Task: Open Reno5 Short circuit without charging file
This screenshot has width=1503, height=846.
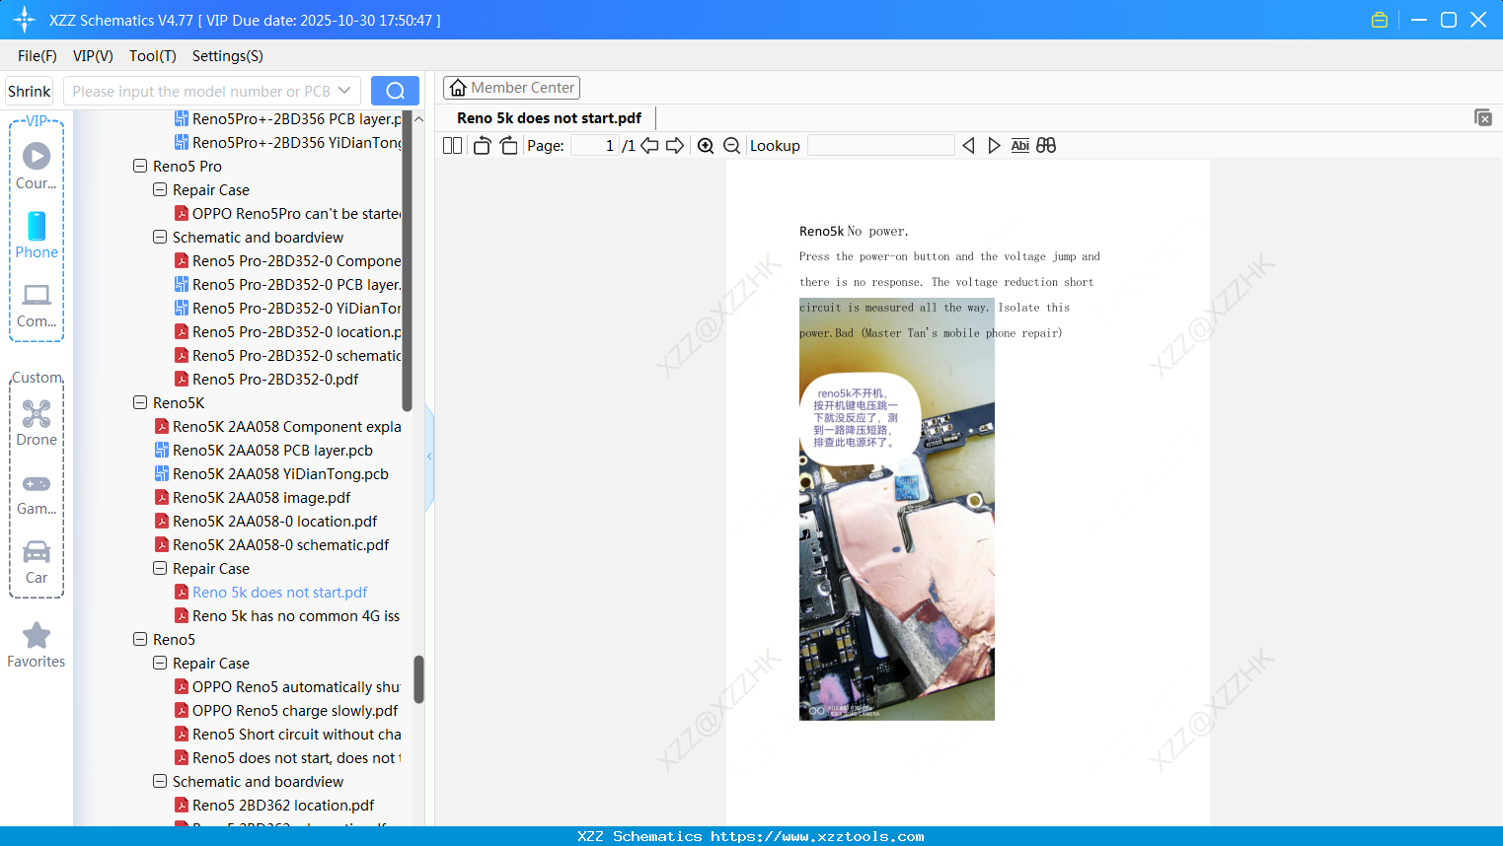Action: [x=288, y=735]
